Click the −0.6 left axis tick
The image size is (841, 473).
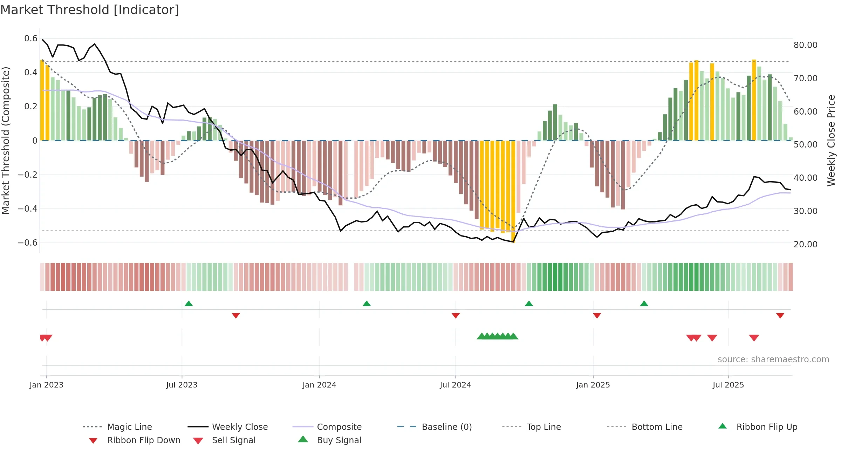pos(28,242)
